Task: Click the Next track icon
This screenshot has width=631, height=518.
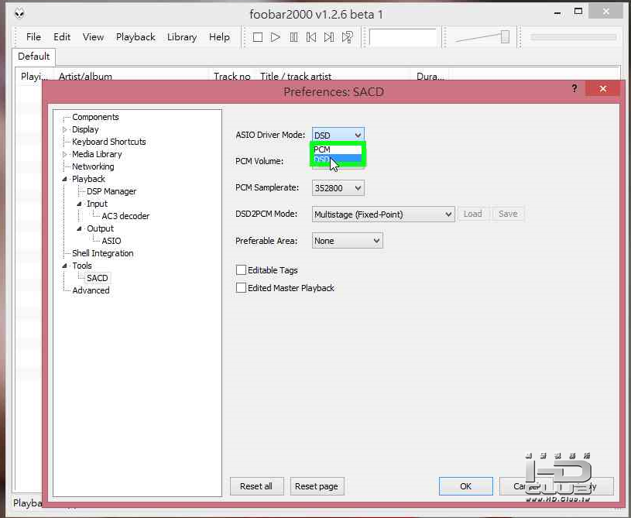Action: pyautogui.click(x=329, y=37)
